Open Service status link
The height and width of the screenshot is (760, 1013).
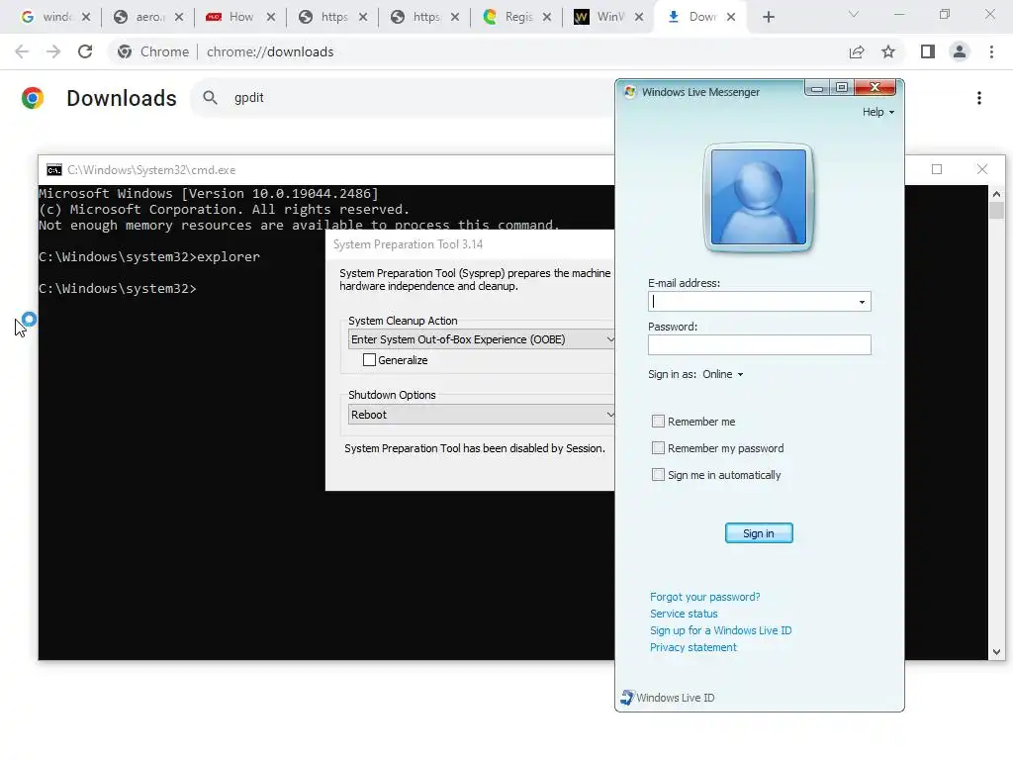684,614
